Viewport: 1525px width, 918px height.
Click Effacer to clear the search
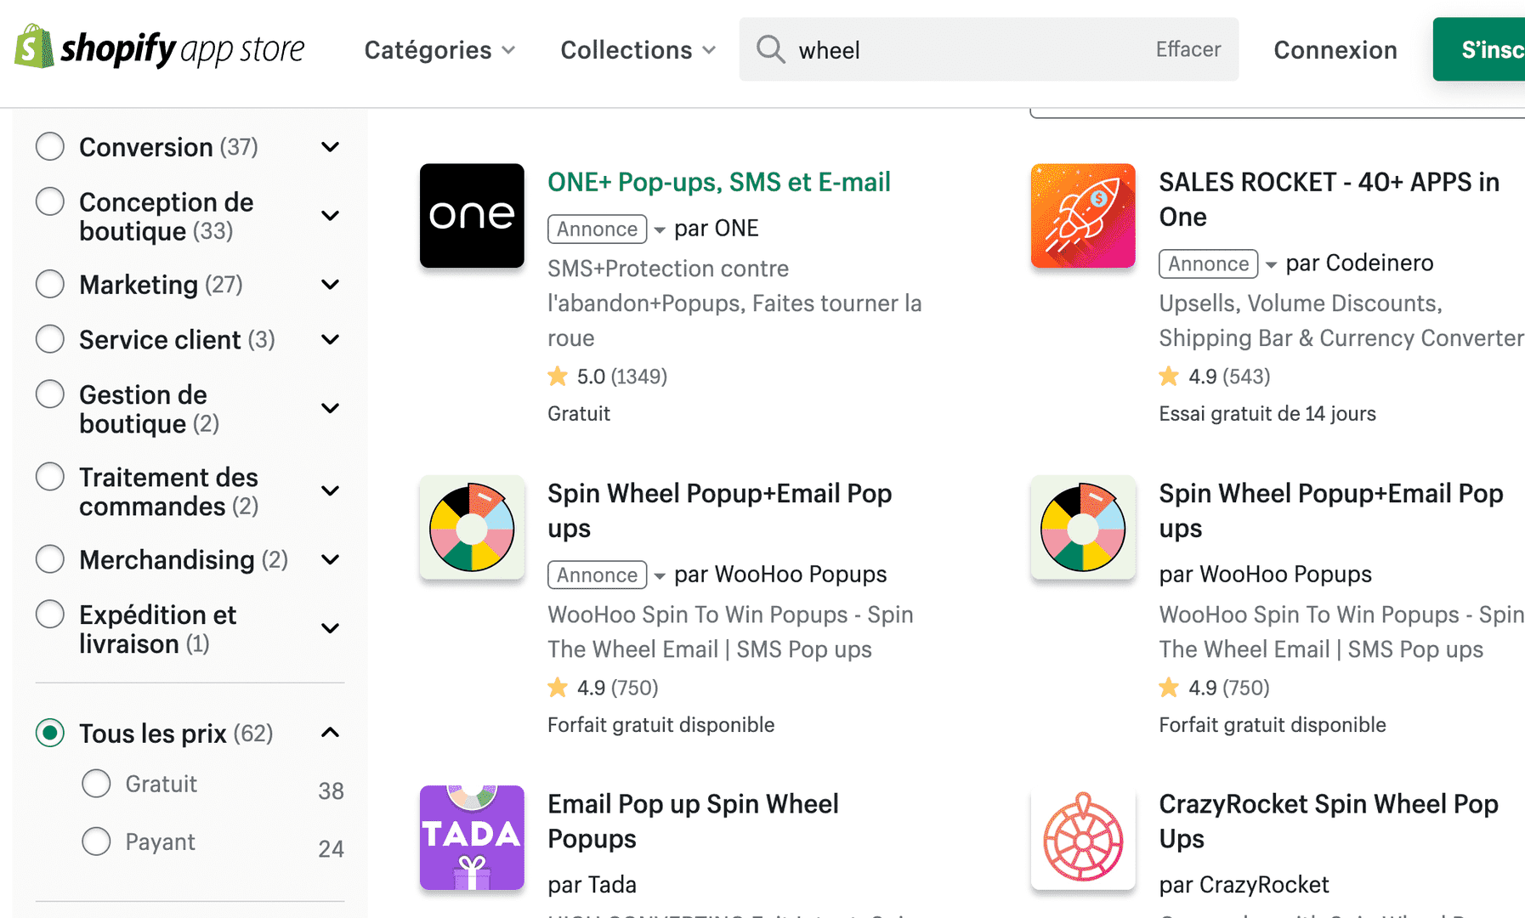pos(1188,49)
